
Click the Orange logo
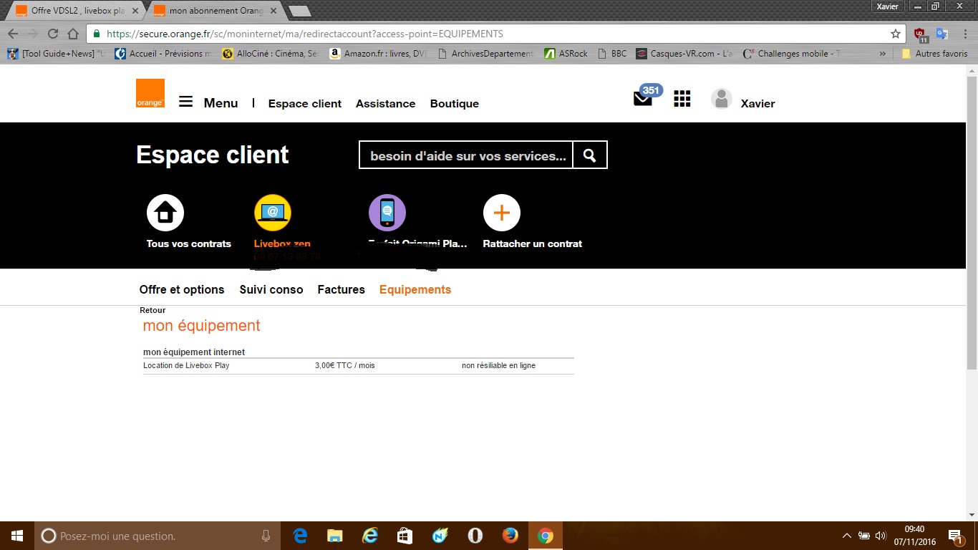click(150, 93)
